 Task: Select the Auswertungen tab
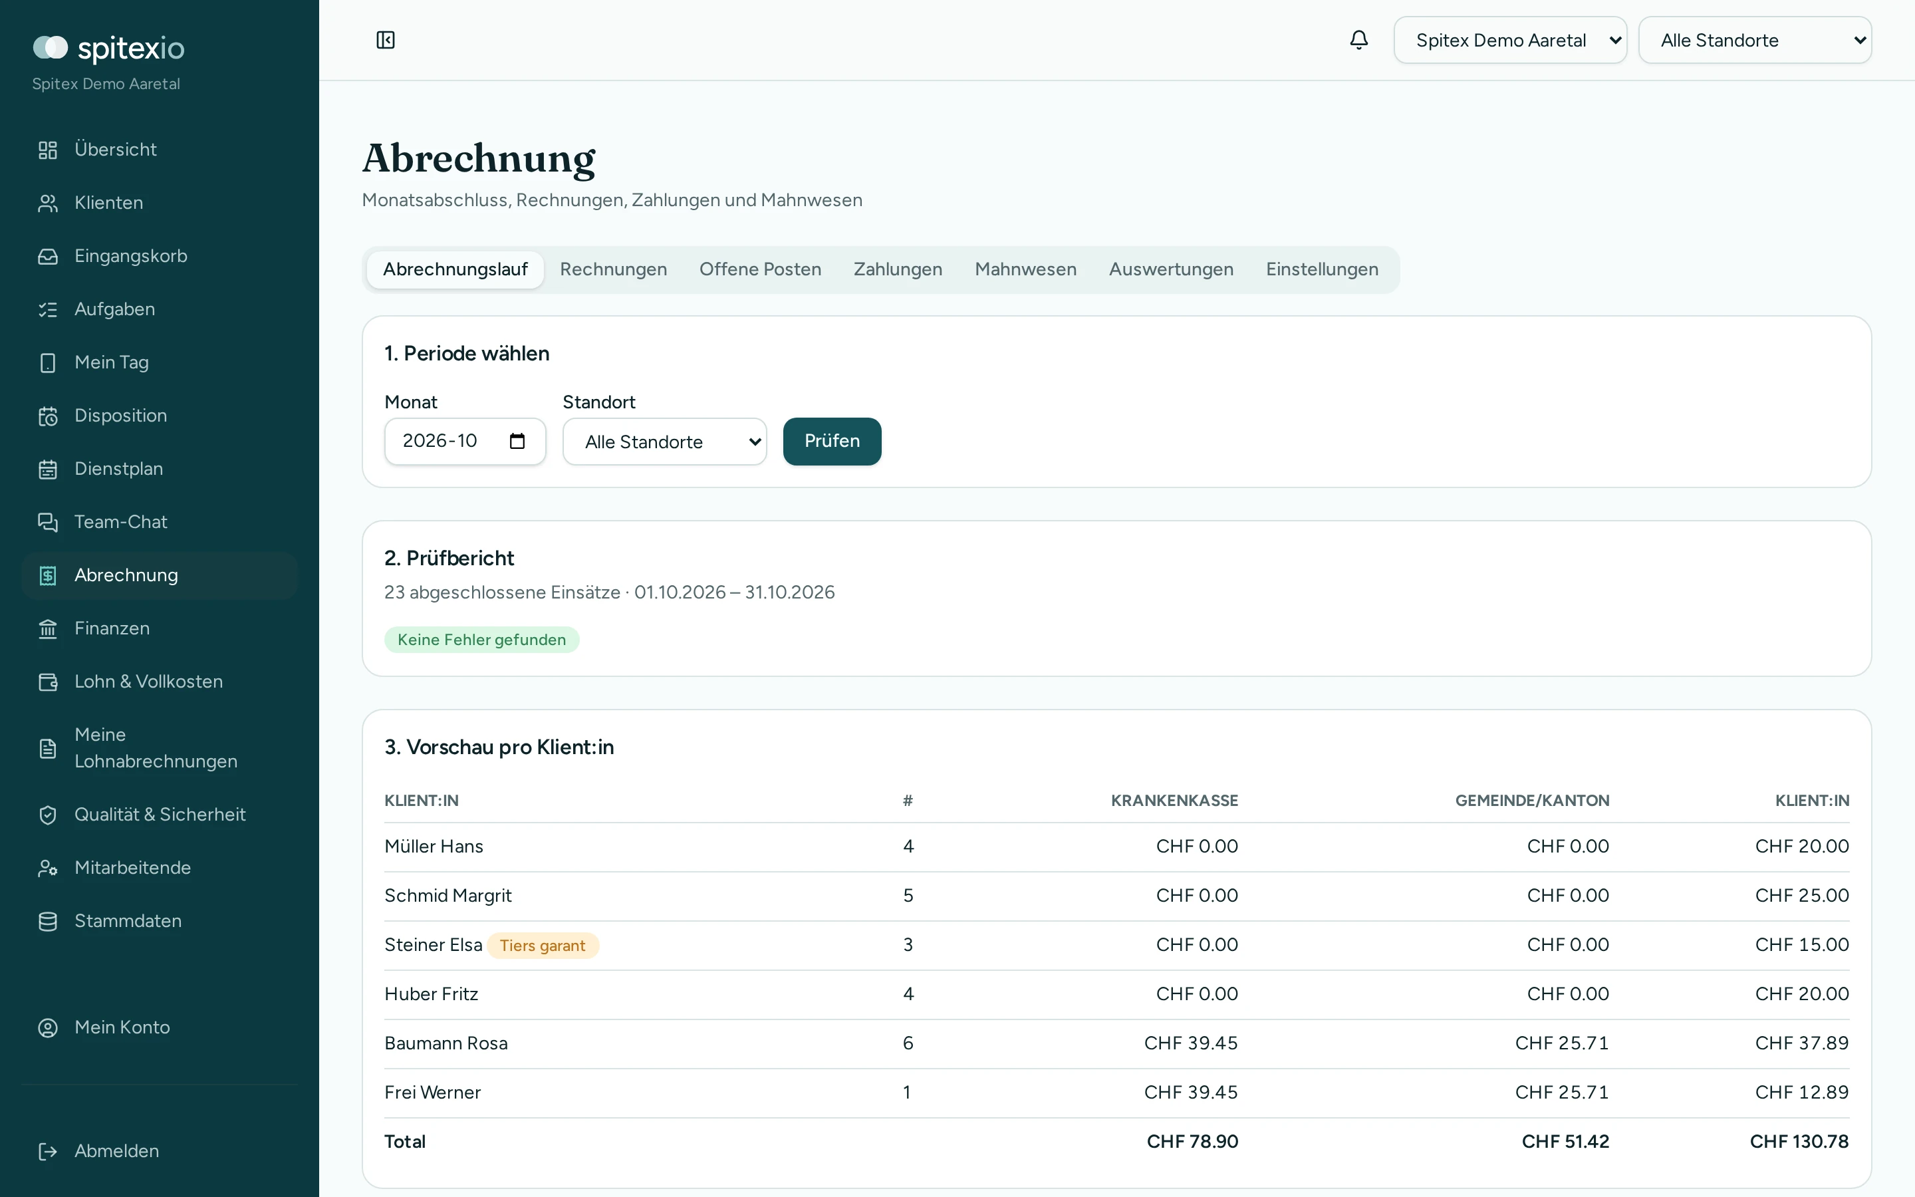(x=1170, y=269)
